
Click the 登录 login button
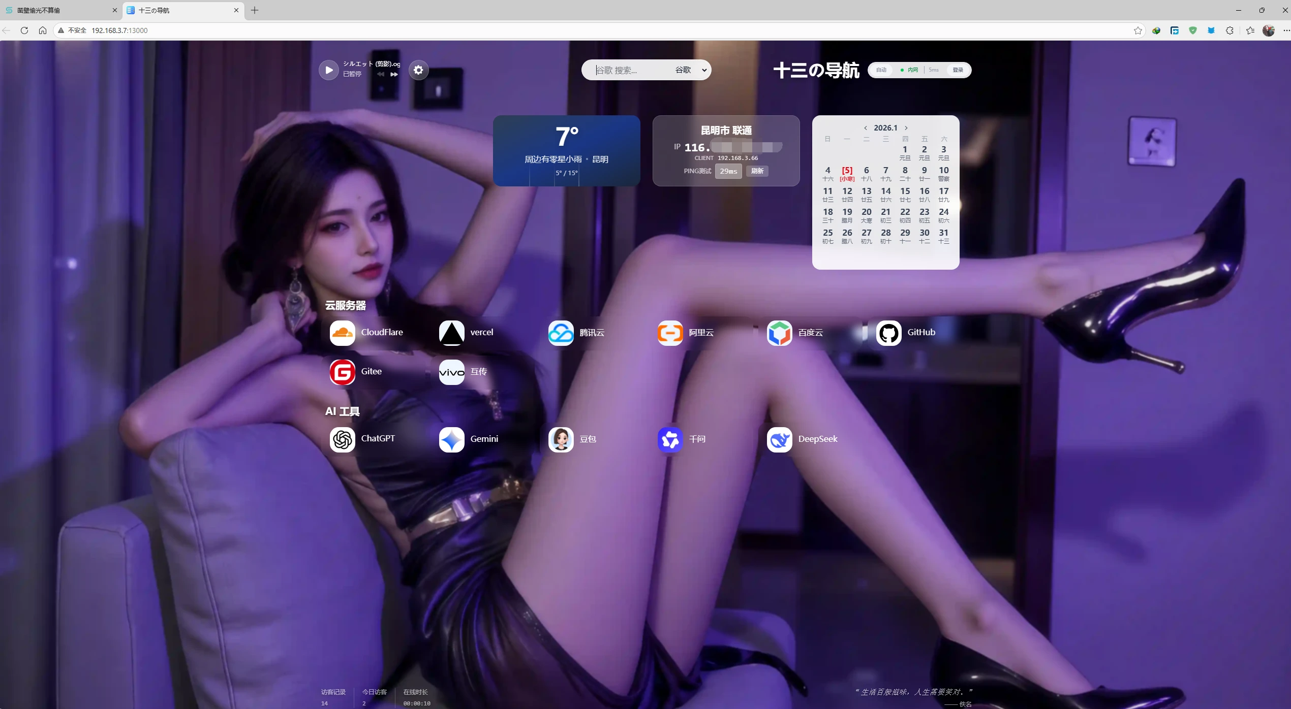(958, 70)
